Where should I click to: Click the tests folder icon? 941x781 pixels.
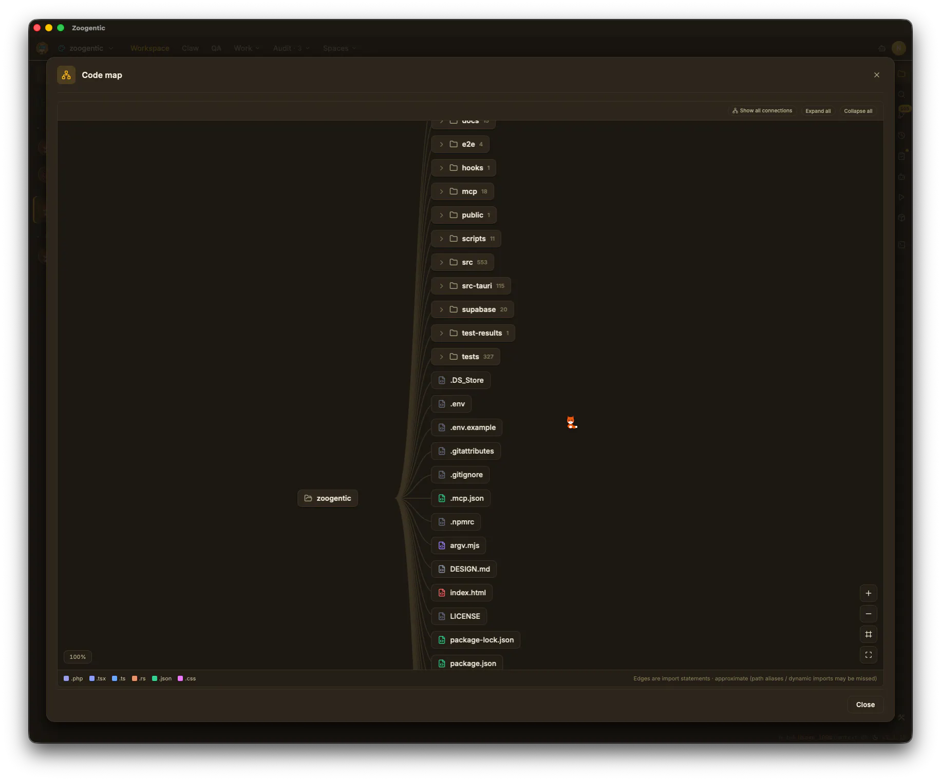click(454, 357)
